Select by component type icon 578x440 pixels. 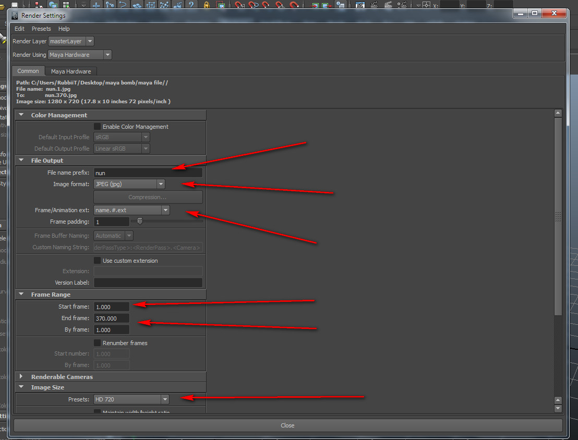point(66,4)
